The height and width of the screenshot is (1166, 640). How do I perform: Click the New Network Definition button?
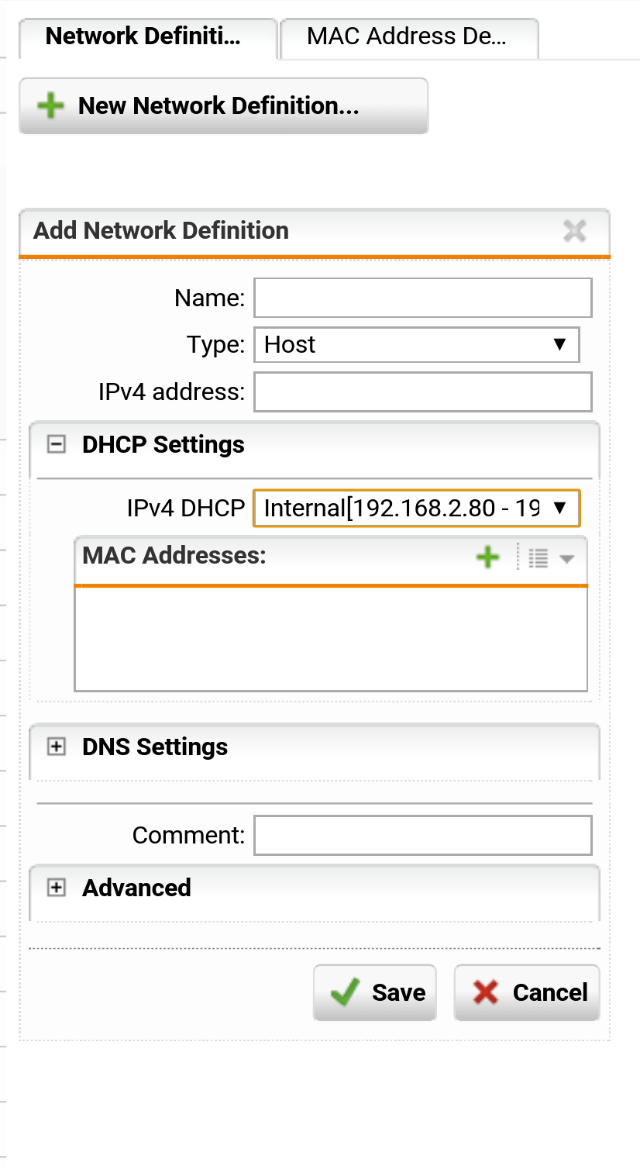click(x=224, y=105)
